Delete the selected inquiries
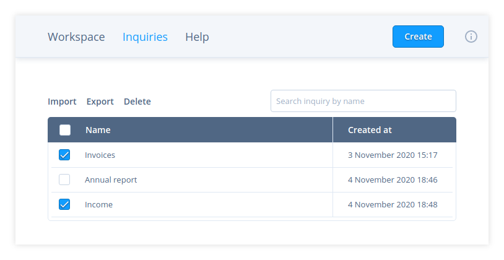 click(x=137, y=102)
